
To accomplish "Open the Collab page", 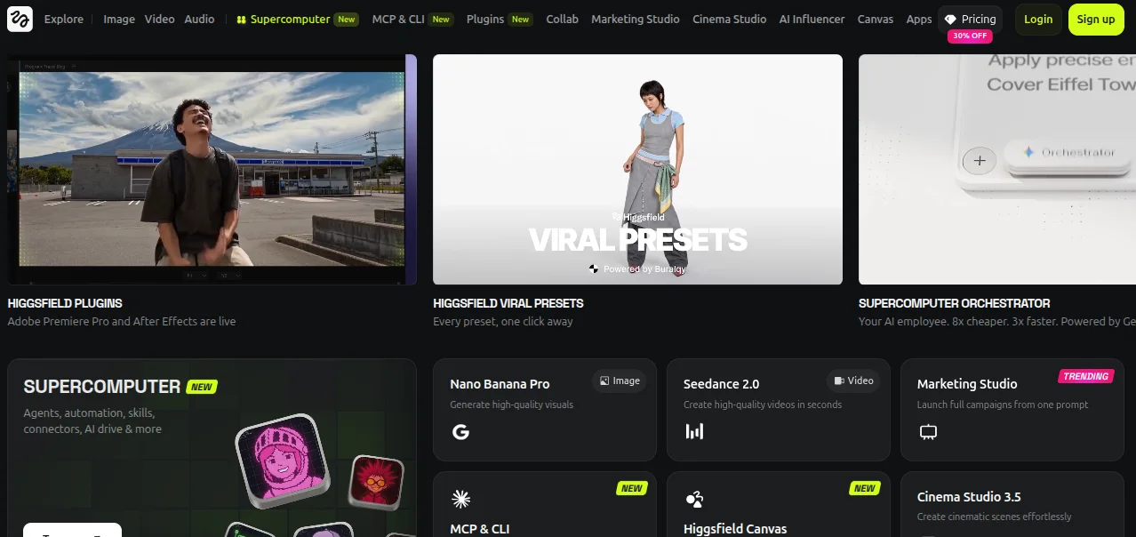I will tap(562, 19).
